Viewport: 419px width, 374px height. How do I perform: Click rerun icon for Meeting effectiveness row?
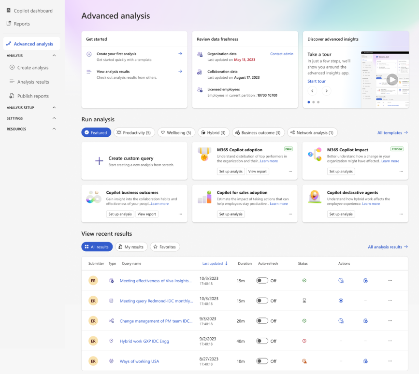(341, 280)
